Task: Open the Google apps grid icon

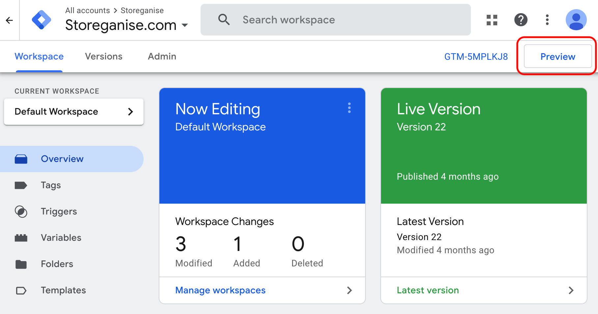Action: point(492,20)
